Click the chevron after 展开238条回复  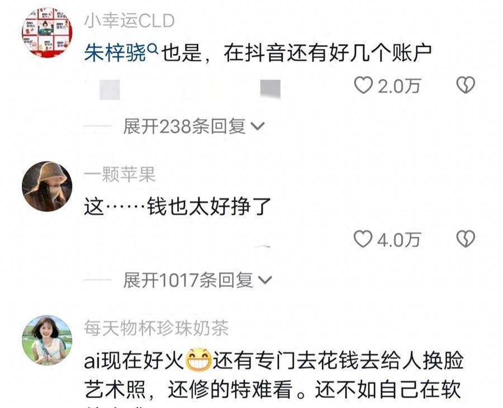(x=258, y=126)
